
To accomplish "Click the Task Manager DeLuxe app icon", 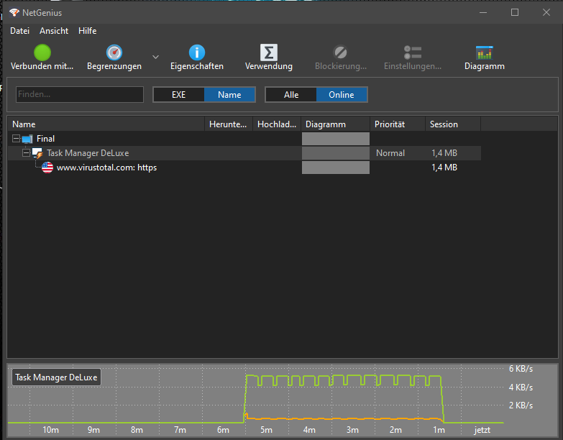I will pyautogui.click(x=37, y=153).
